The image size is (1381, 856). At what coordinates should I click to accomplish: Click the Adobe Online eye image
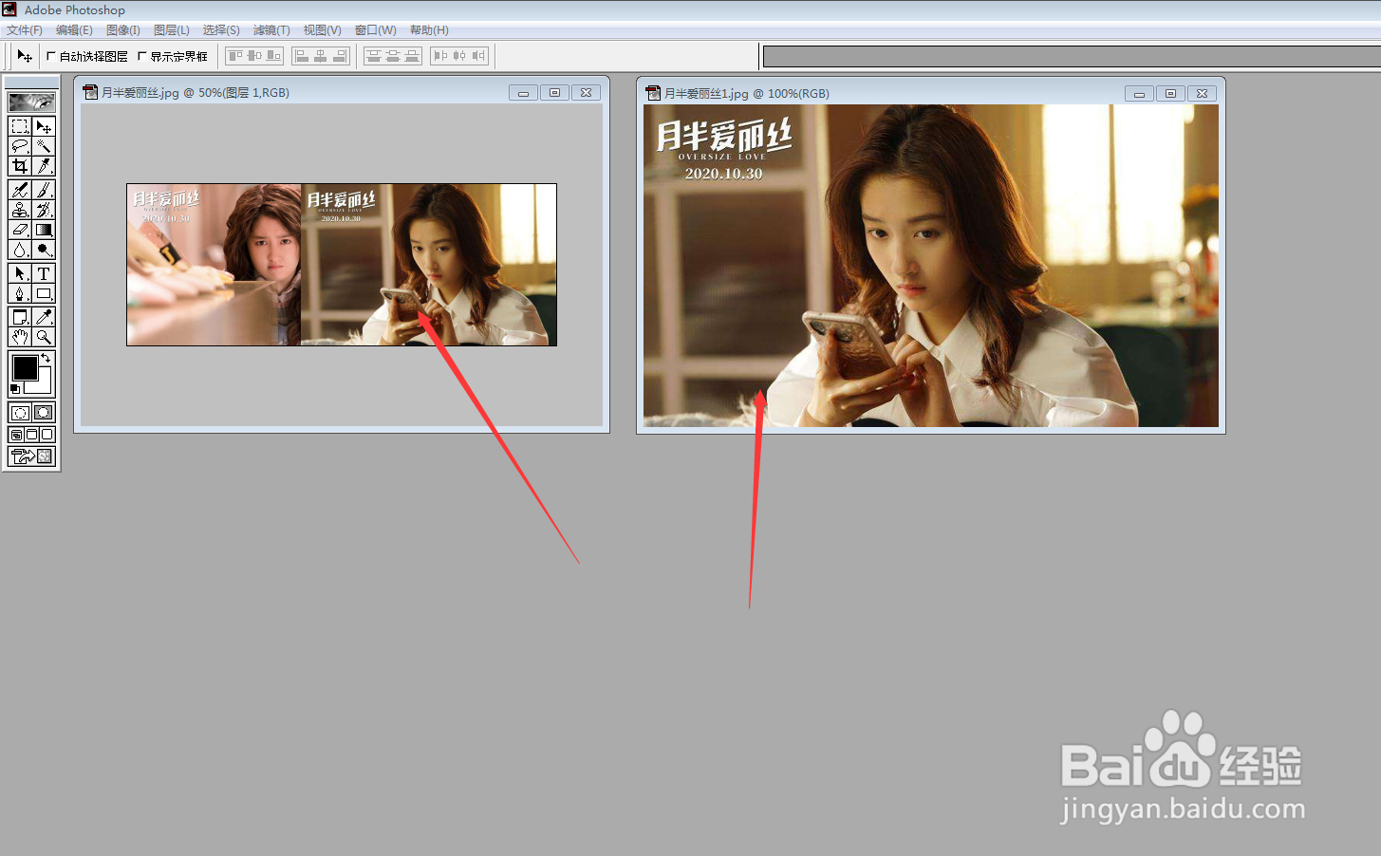coord(31,102)
